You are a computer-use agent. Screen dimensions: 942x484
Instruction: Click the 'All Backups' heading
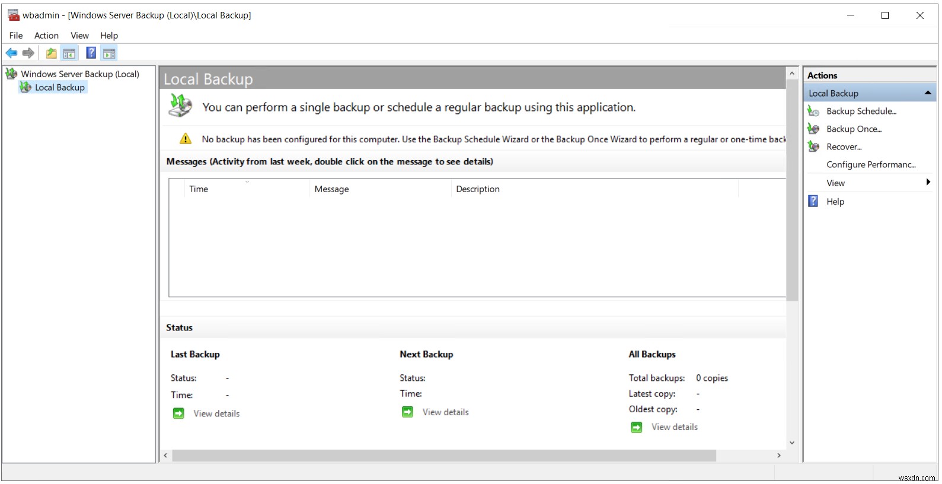pyautogui.click(x=652, y=354)
